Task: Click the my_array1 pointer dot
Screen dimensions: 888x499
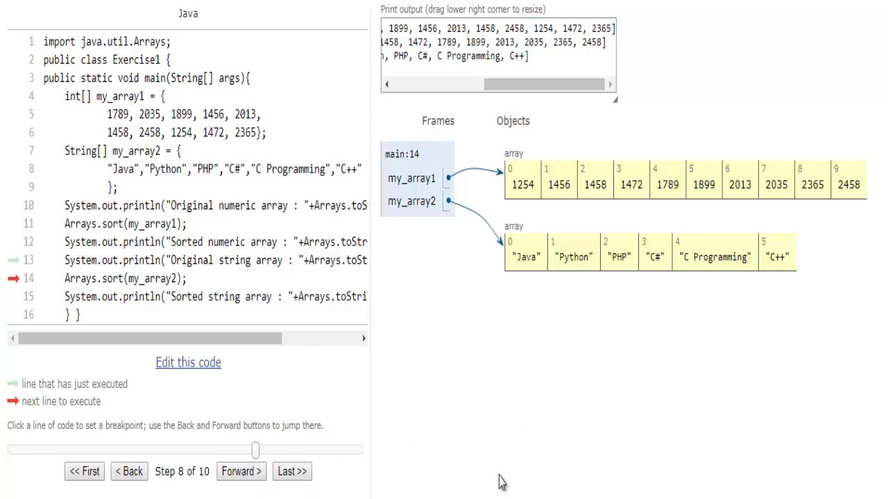Action: (449, 178)
